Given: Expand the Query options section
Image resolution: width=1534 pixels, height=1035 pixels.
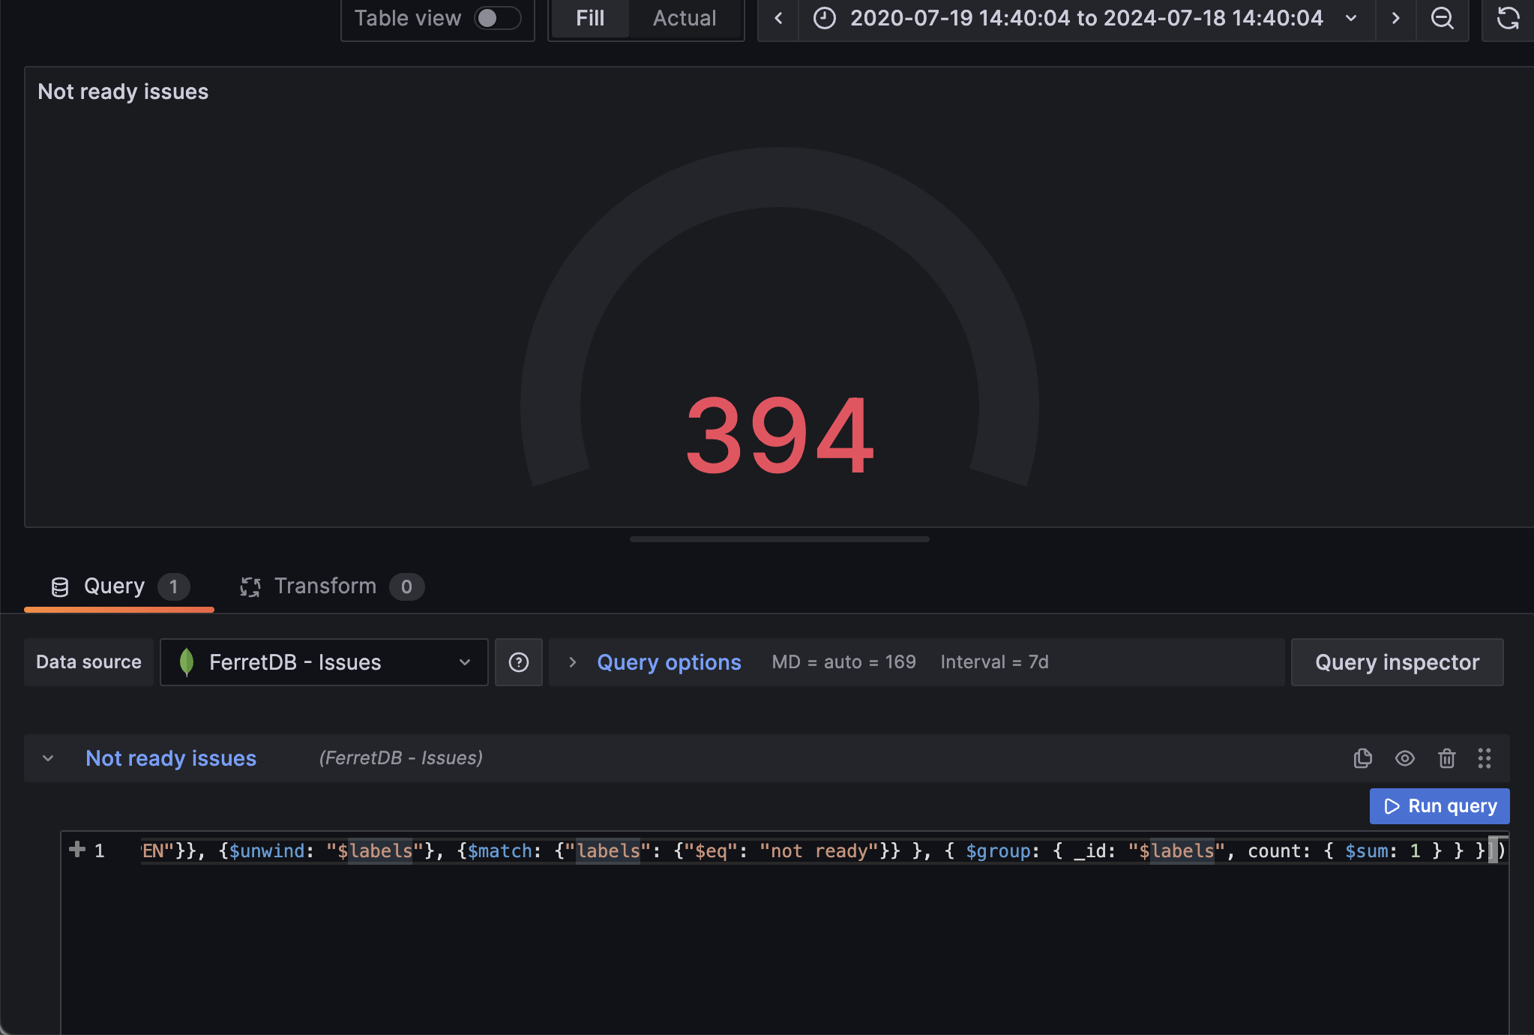Looking at the screenshot, I should pos(668,662).
